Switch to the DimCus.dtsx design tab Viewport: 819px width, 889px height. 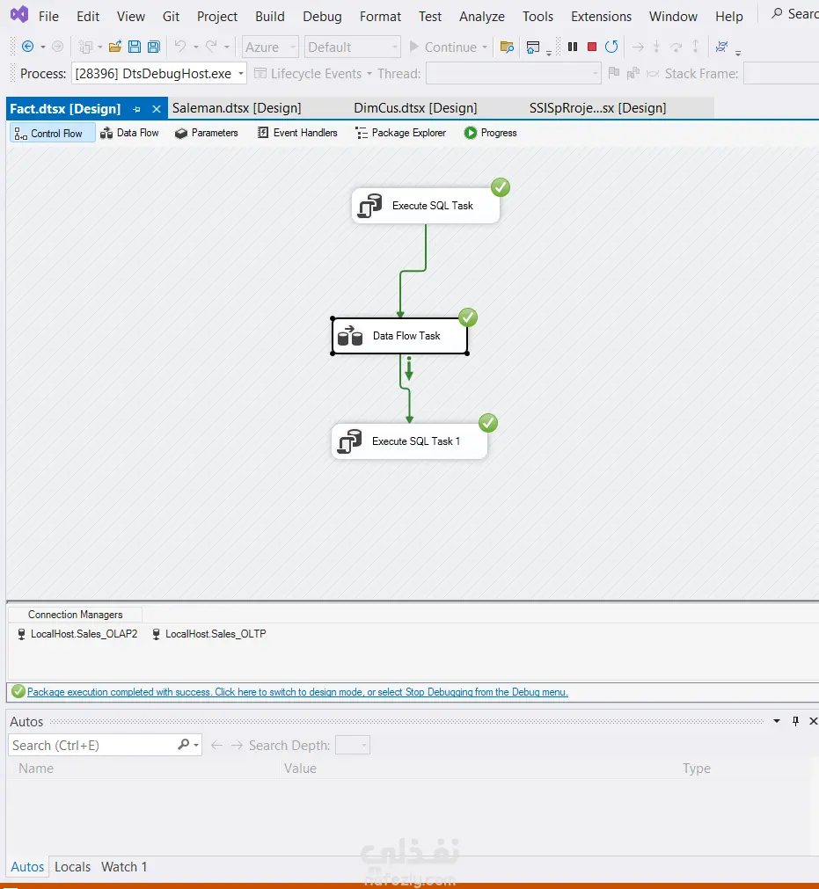tap(416, 108)
